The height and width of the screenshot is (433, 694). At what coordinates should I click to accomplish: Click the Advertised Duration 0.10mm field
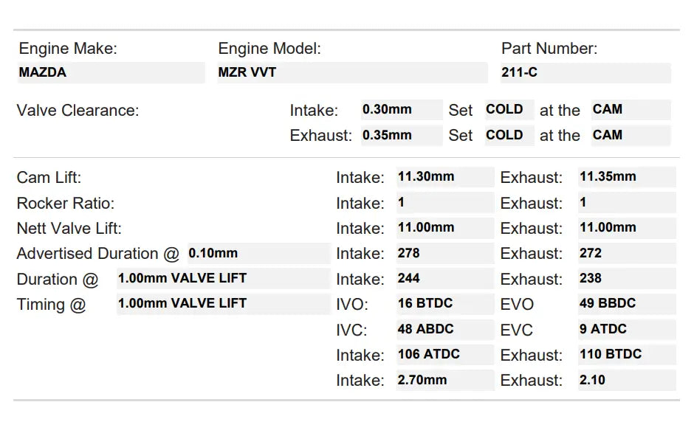coord(258,254)
